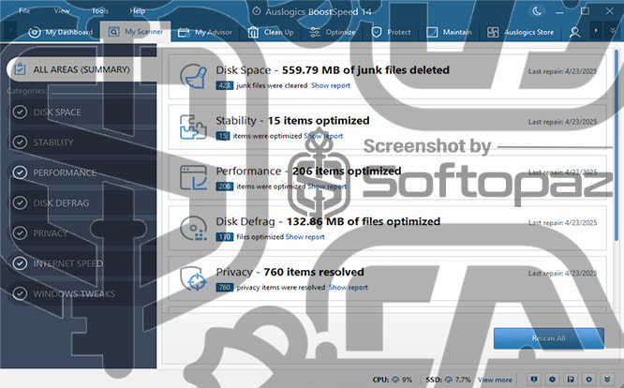Click the 423 junk files count badge
Screen dimensions: 624x388
click(x=225, y=85)
